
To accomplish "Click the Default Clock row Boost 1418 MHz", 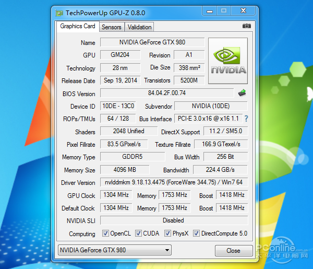I will [x=232, y=208].
